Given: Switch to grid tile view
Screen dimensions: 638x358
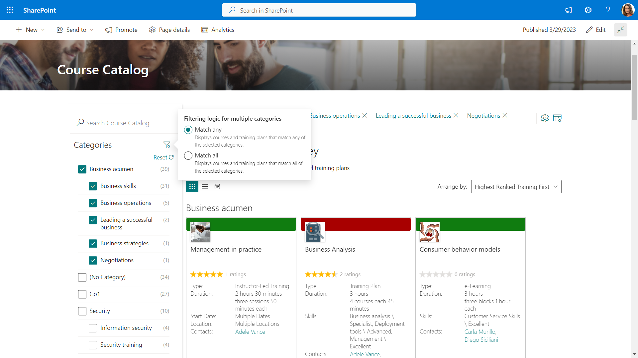Looking at the screenshot, I should coord(192,187).
